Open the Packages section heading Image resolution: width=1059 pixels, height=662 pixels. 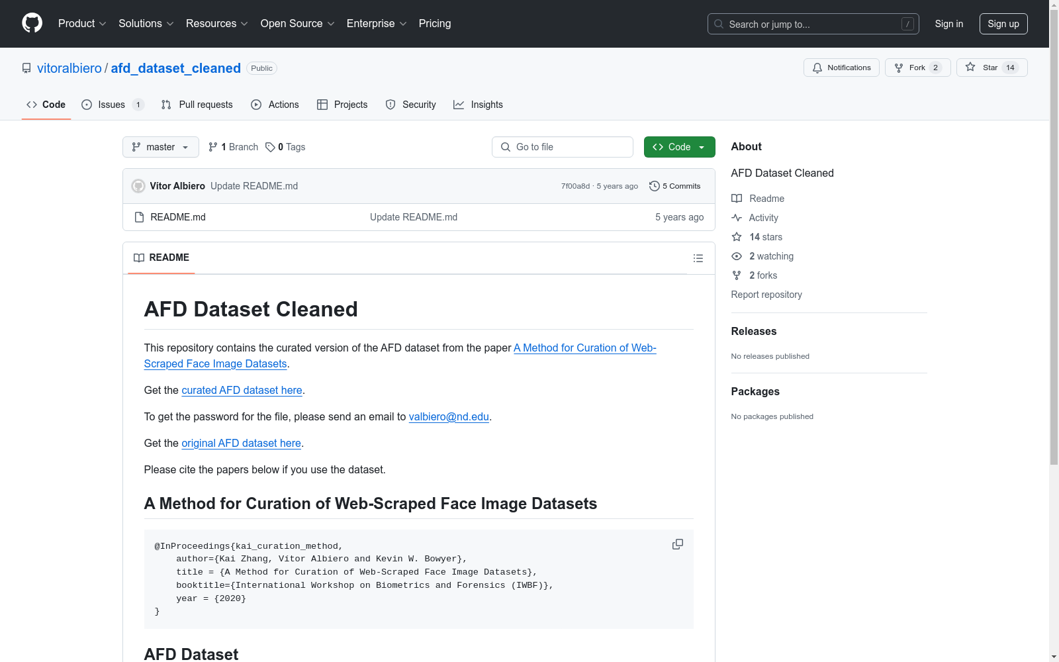tap(755, 391)
